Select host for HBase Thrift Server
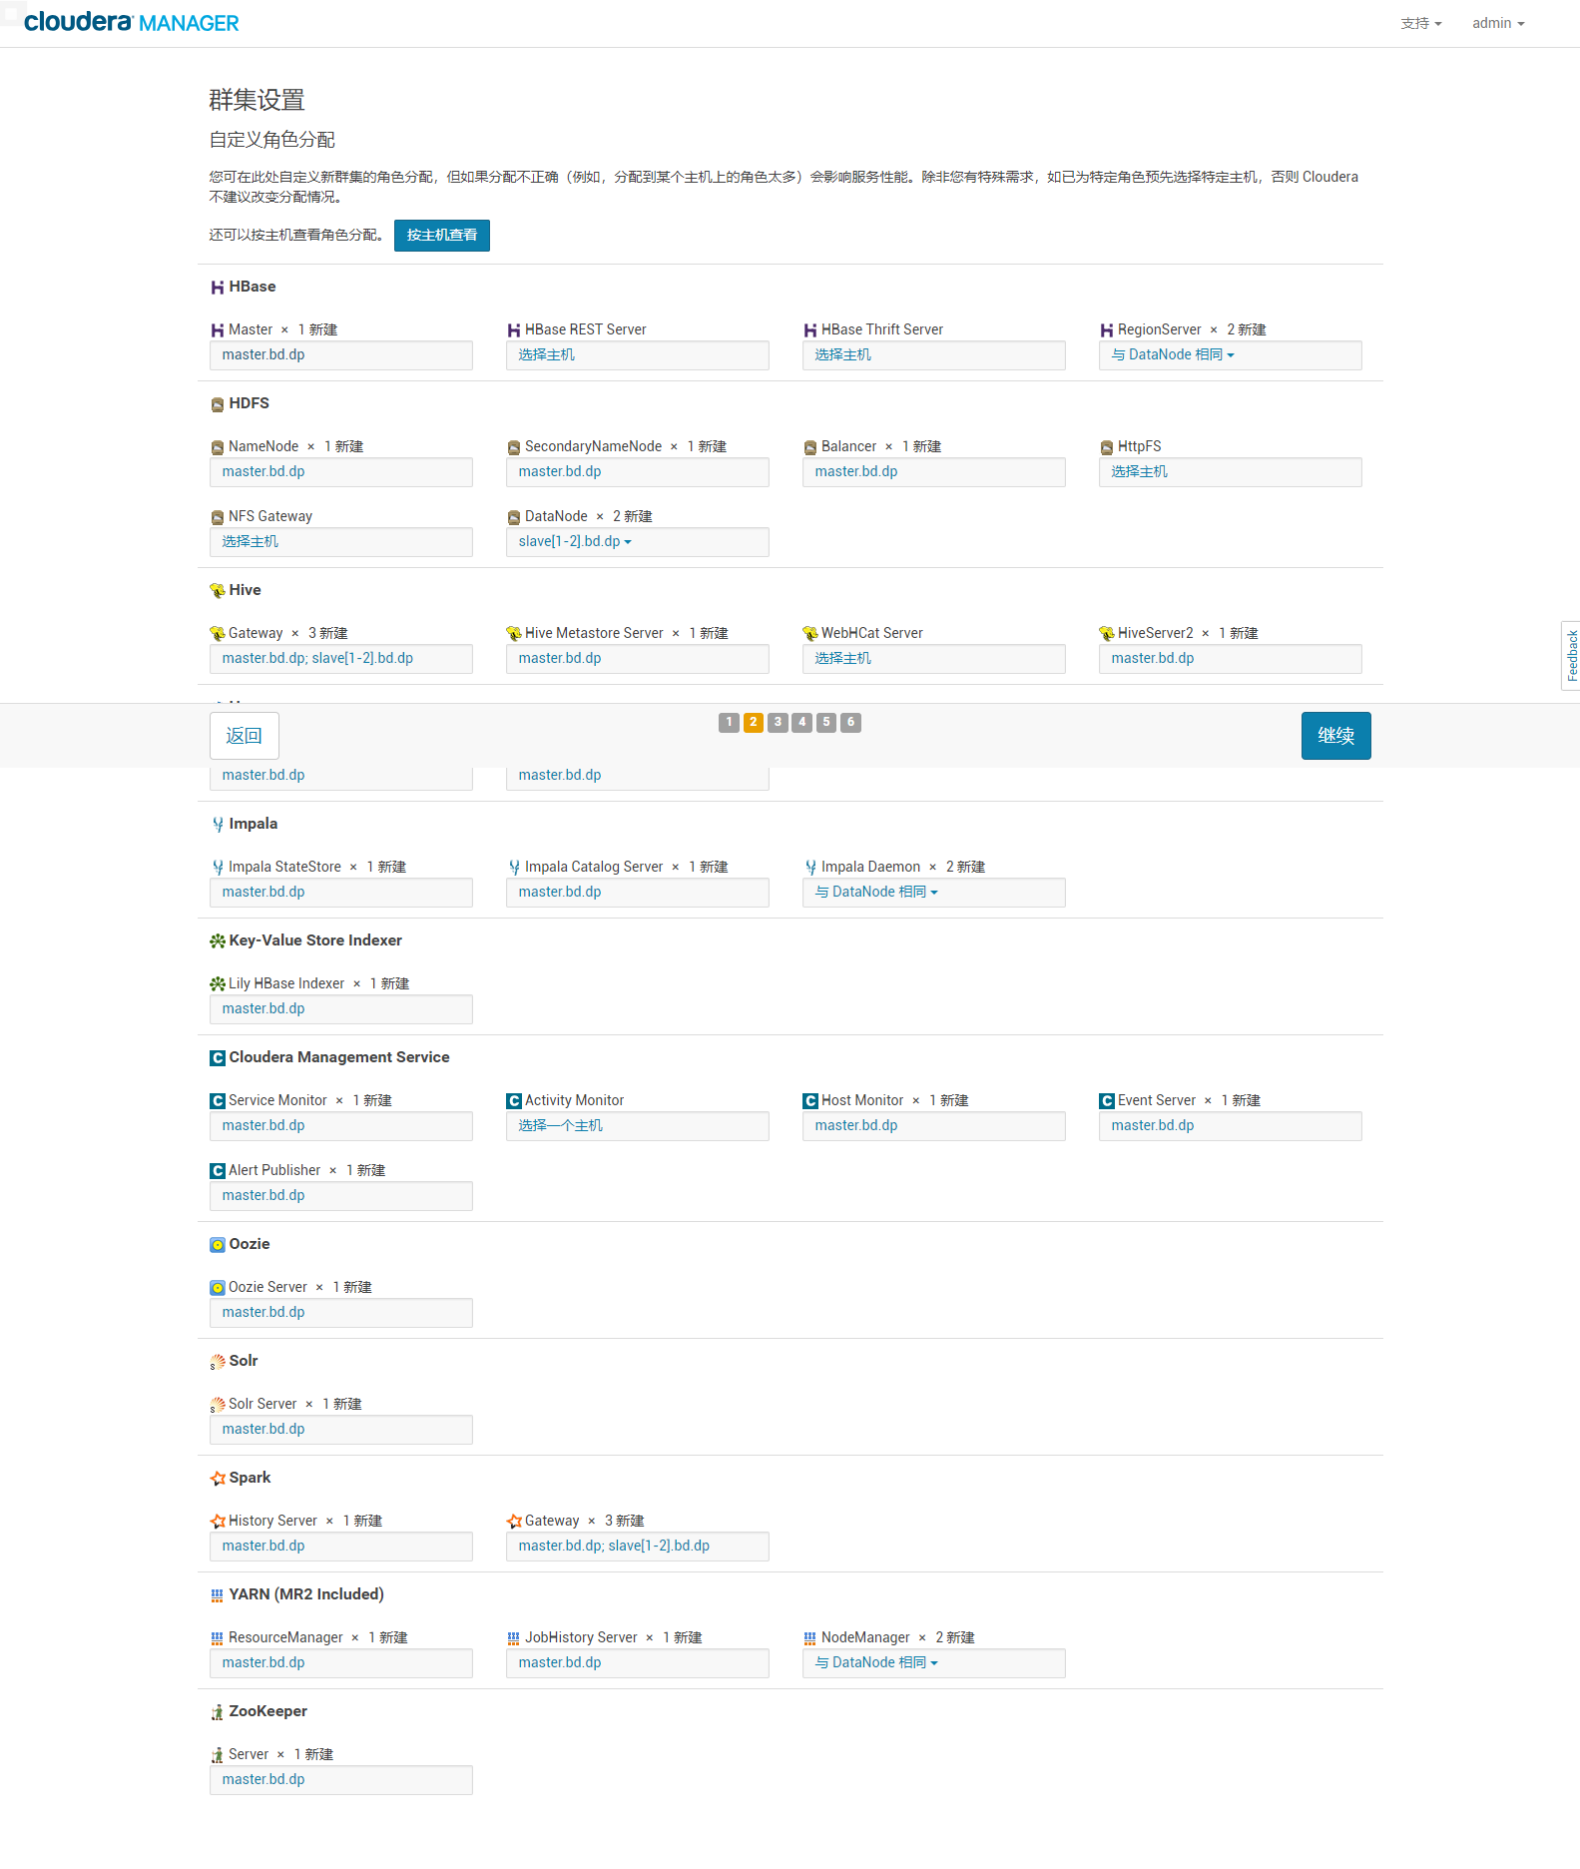1580x1869 pixels. pos(933,355)
